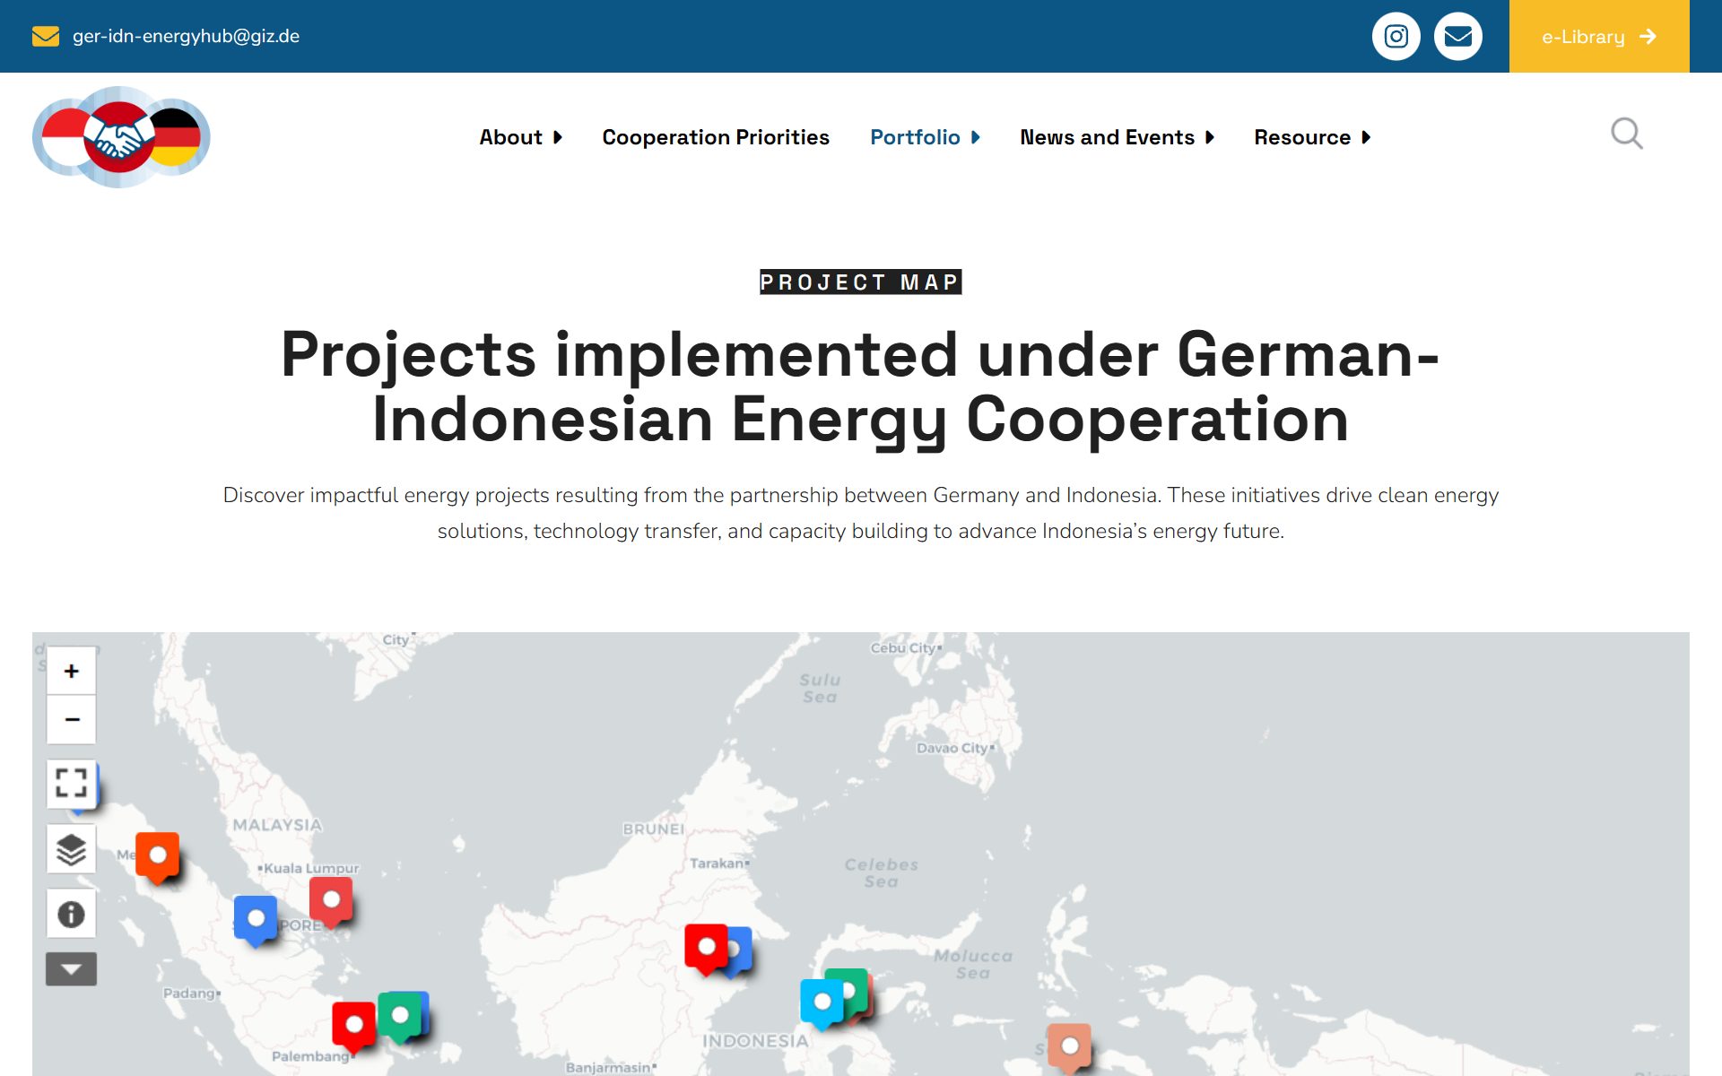Click the yellow envelope icon beside email
The width and height of the screenshot is (1722, 1076).
[x=46, y=36]
